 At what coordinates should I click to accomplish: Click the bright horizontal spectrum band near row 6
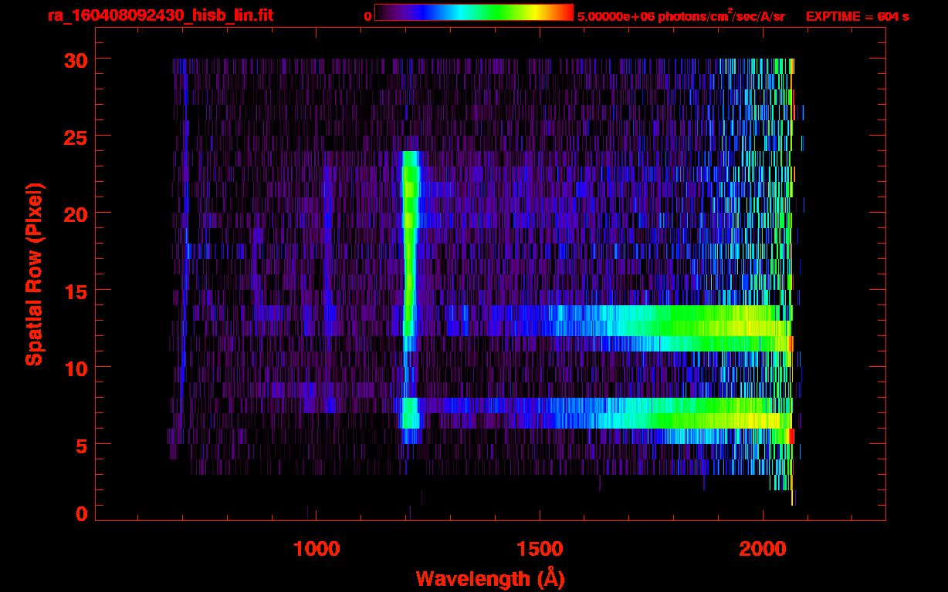click(618, 420)
